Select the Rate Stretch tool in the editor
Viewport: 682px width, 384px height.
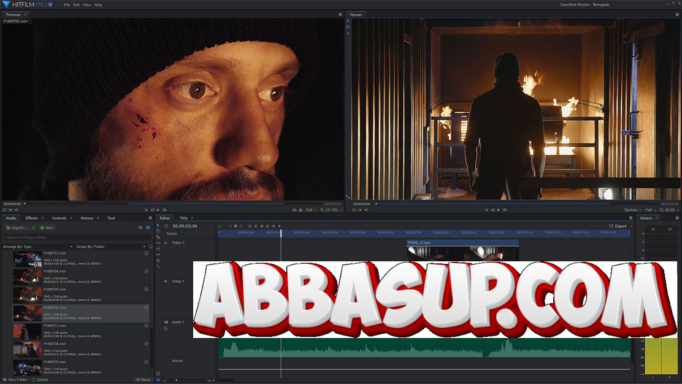[158, 266]
